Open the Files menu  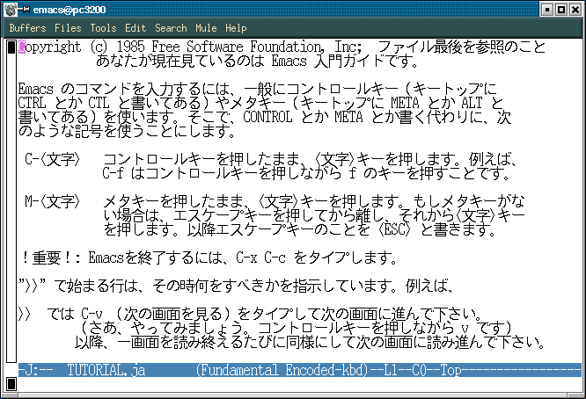click(x=68, y=28)
